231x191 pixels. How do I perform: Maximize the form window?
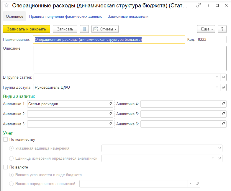coord(217,5)
